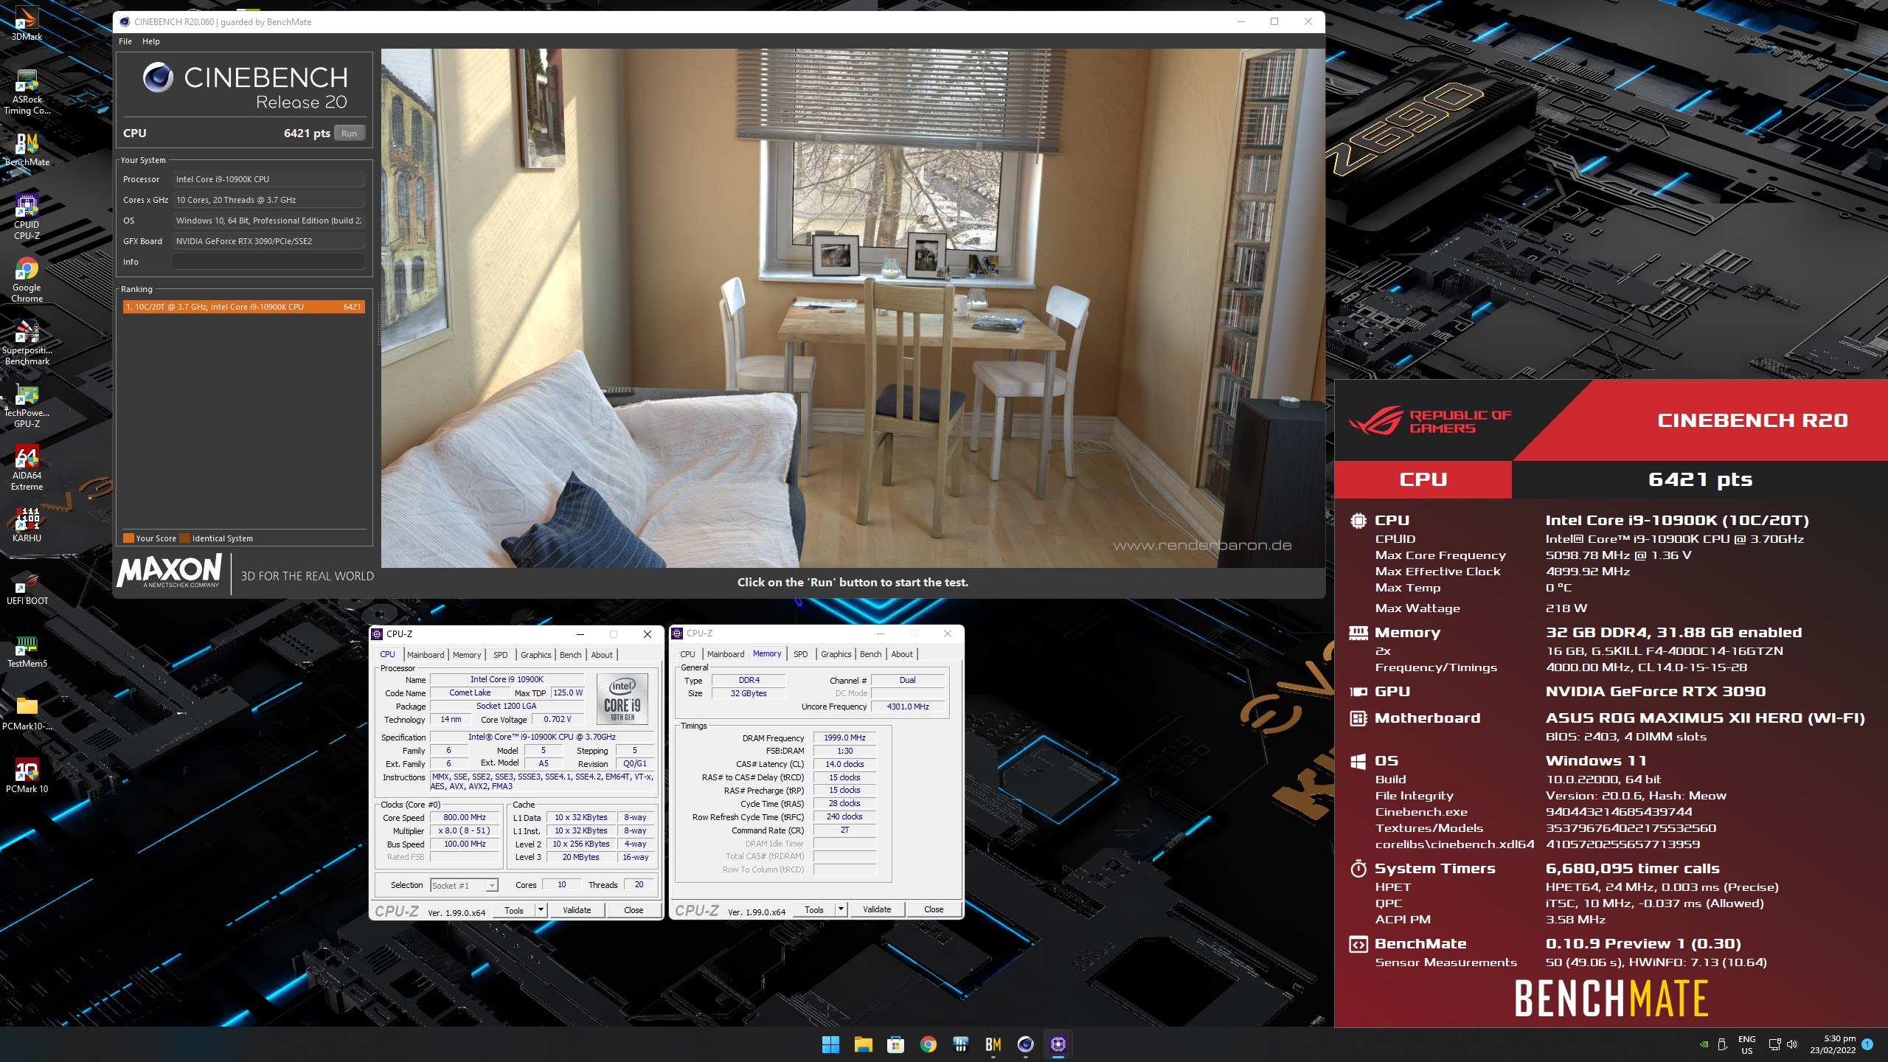
Task: Open Mainboard tab in right CPU-Z window
Action: click(x=726, y=654)
